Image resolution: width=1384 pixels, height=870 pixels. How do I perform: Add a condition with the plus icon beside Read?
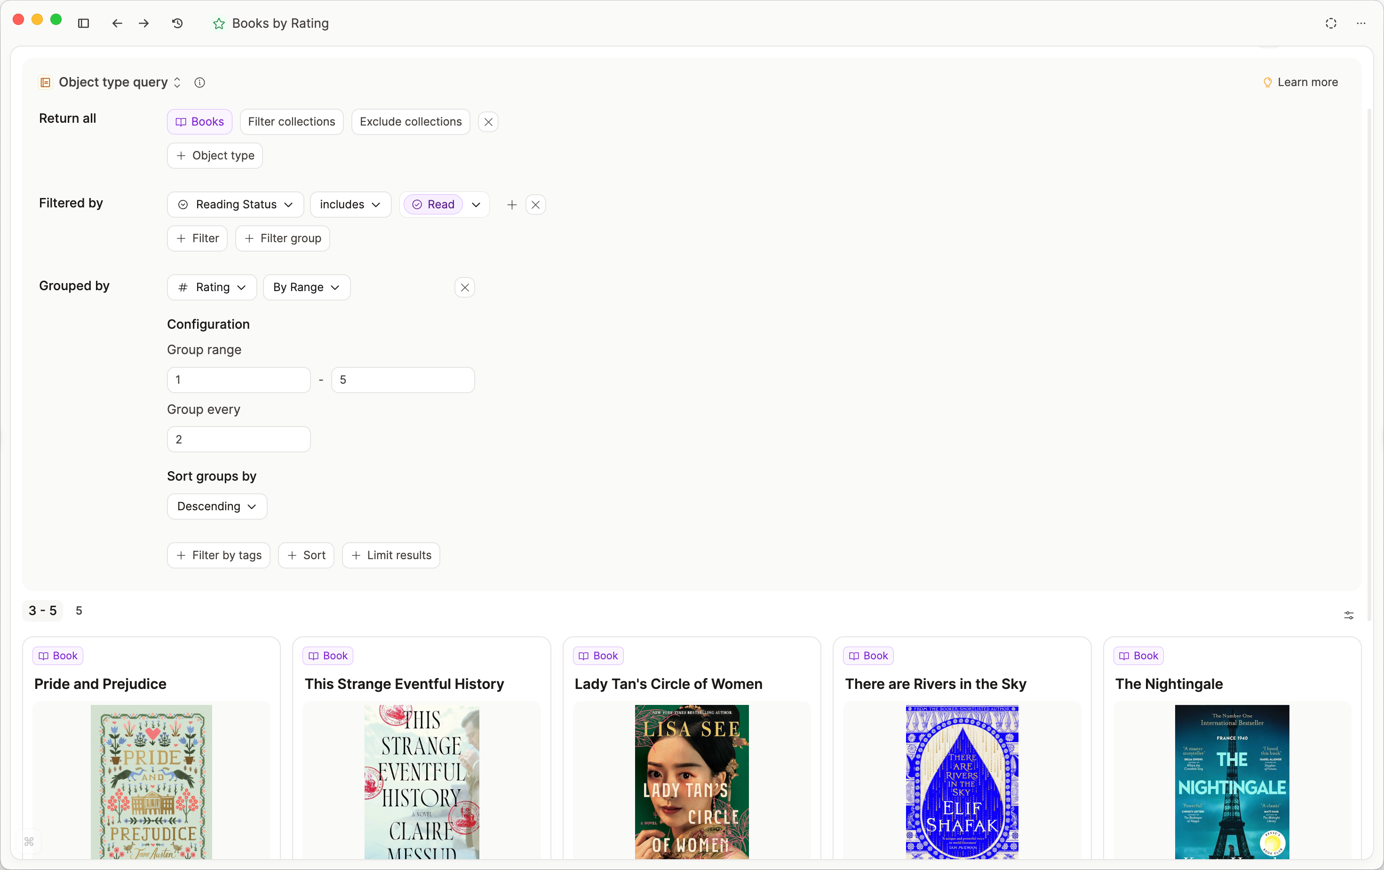pyautogui.click(x=511, y=205)
